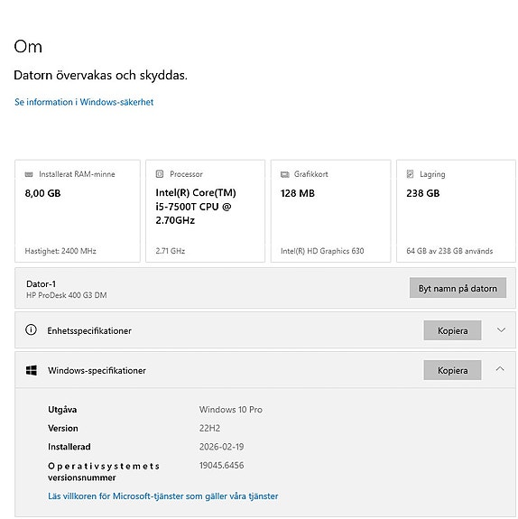
Task: Collapse the Windows-specifikationer chevron
Action: (x=500, y=369)
